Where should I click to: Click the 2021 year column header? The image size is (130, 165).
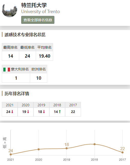click(10, 105)
